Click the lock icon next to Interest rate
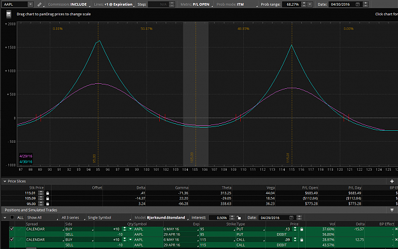398x249 pixels. [x=239, y=218]
